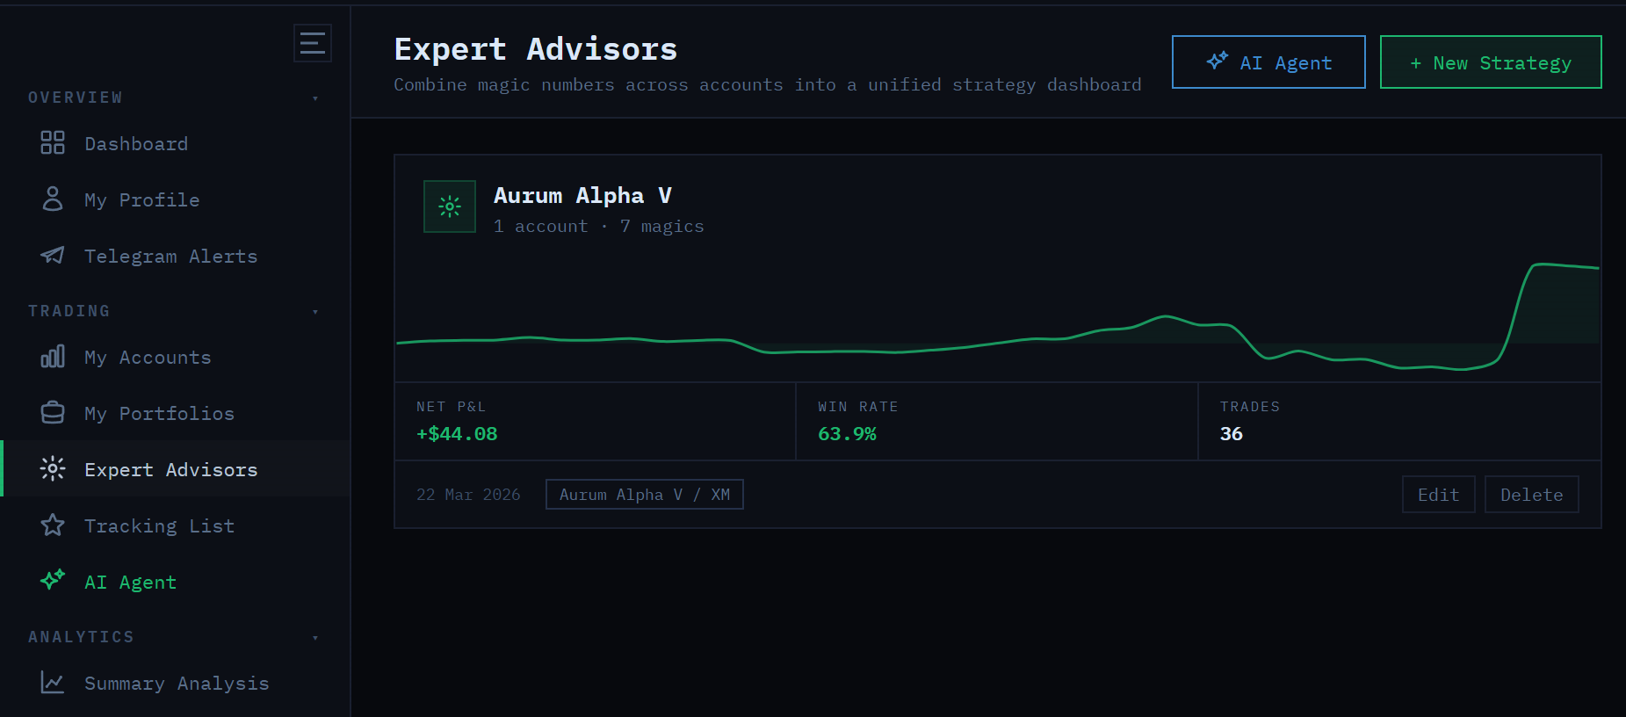Click the Telegram Alerts paper plane icon
This screenshot has width=1626, height=717.
(x=53, y=256)
